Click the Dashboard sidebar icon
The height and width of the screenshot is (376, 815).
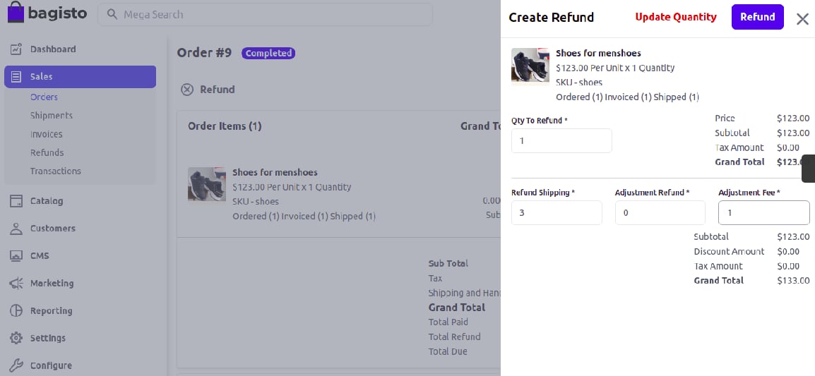point(16,49)
